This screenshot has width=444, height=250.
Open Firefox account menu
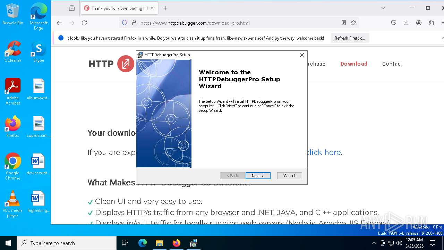(x=419, y=23)
